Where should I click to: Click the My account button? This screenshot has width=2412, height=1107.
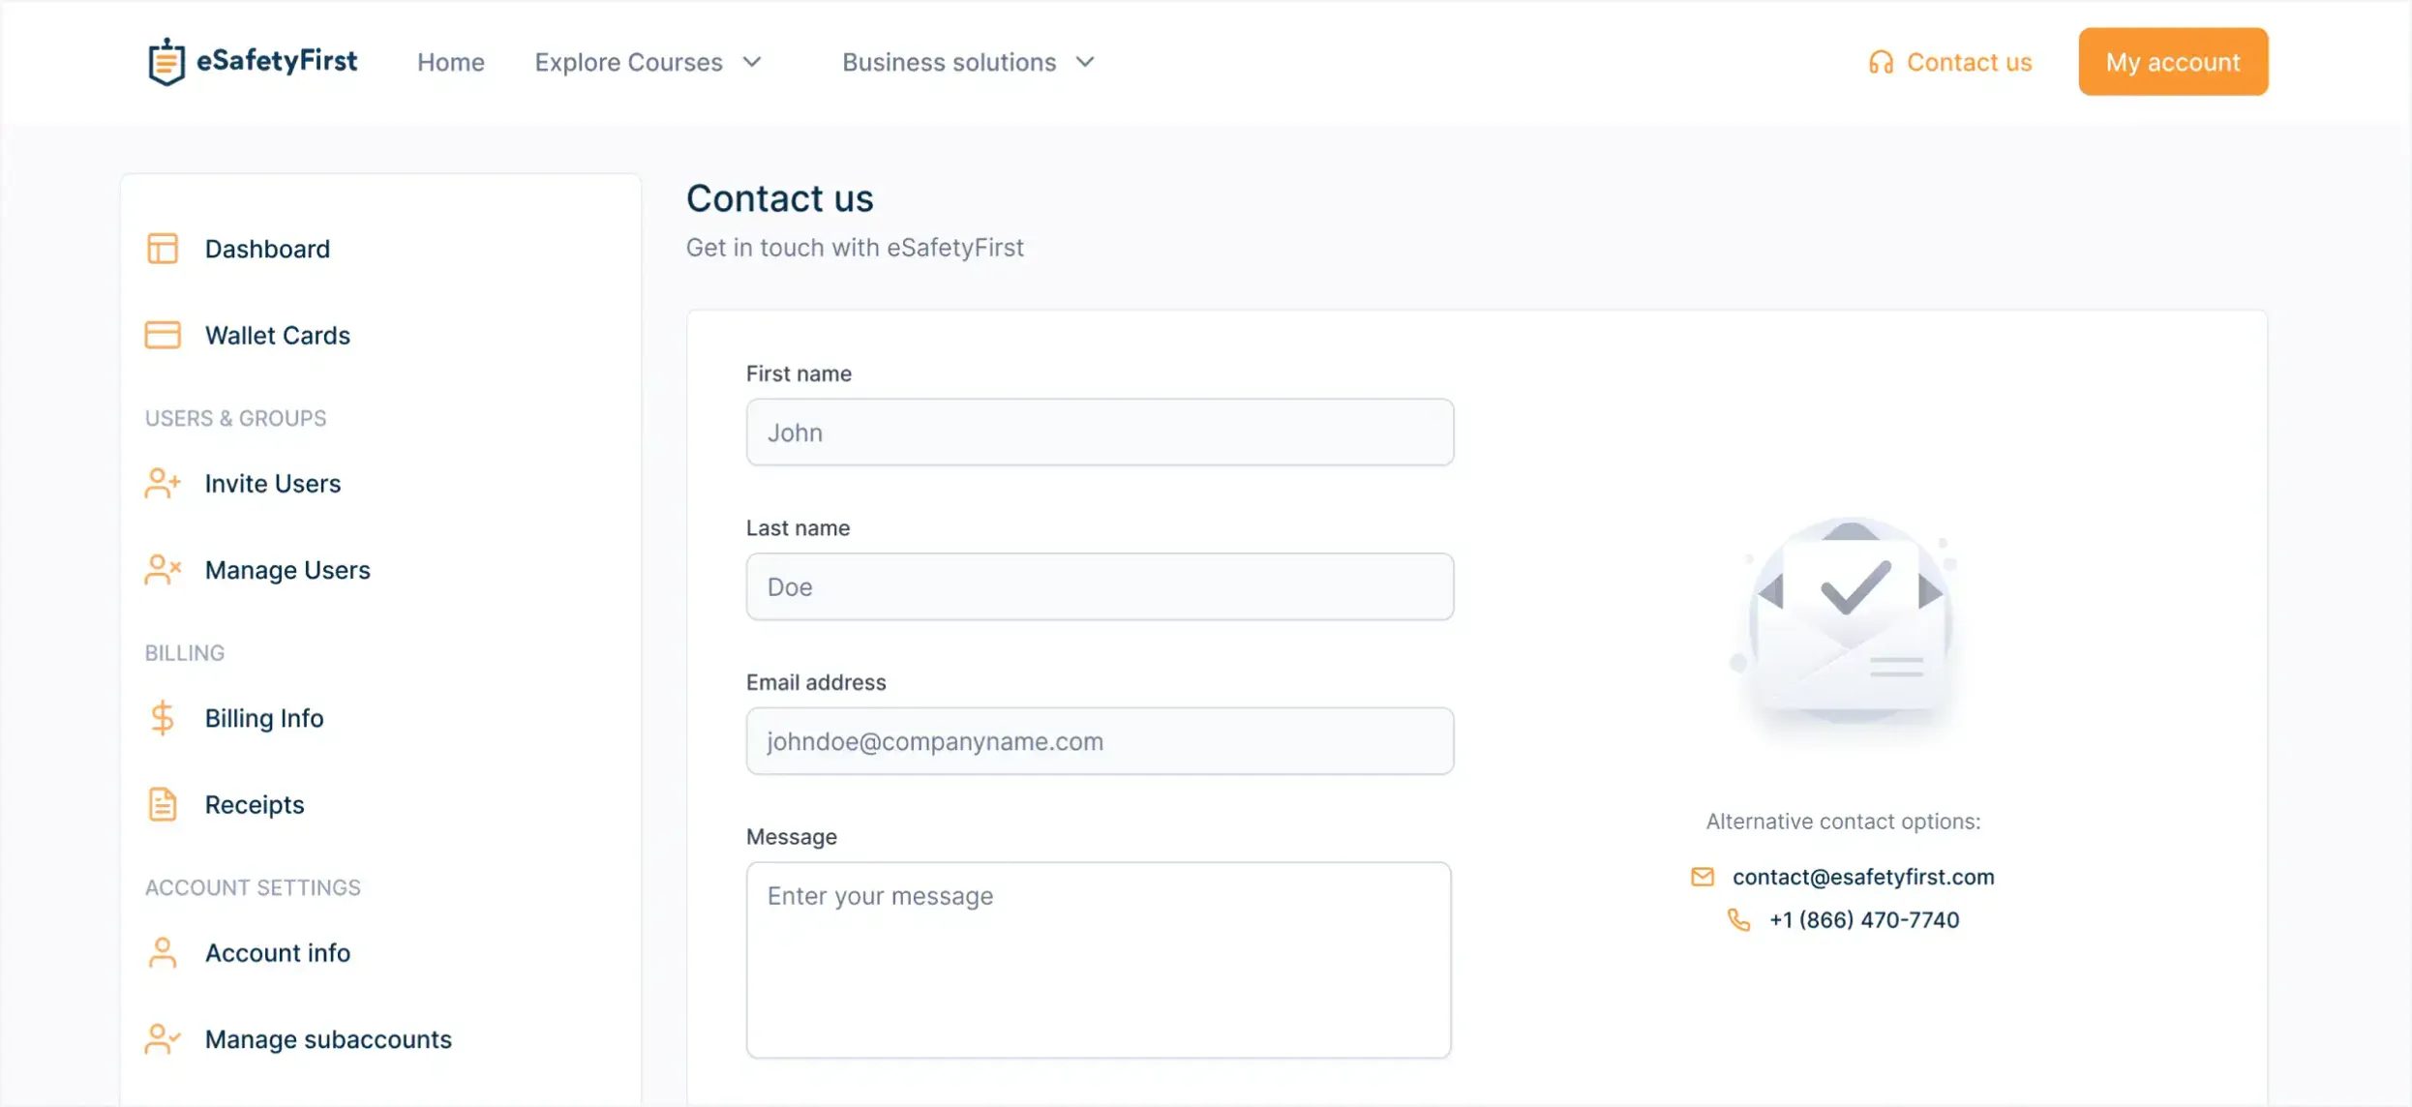[2173, 62]
